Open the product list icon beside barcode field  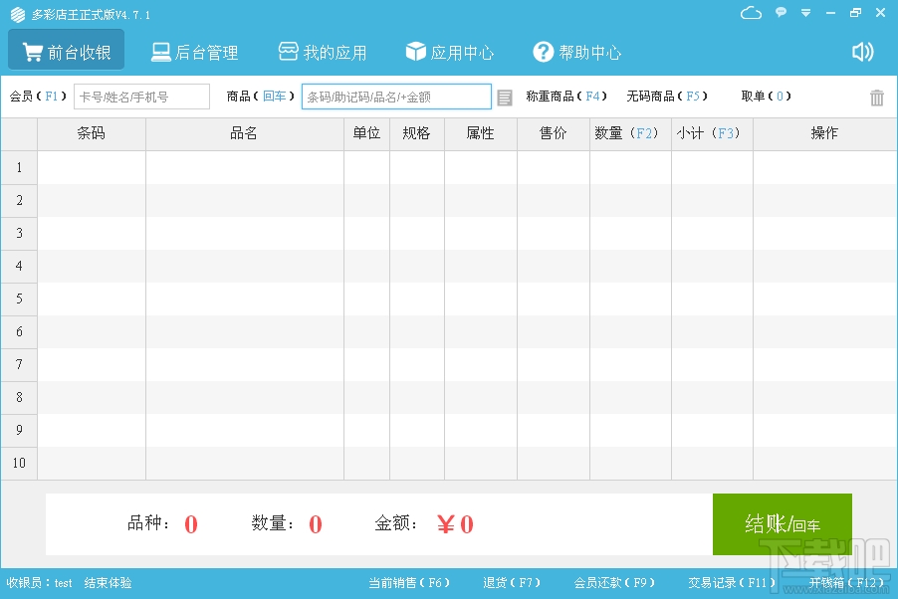[505, 98]
